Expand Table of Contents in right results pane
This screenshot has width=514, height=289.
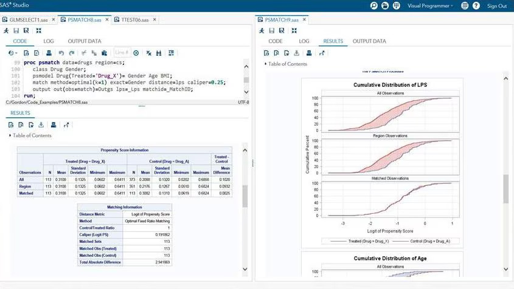point(286,64)
